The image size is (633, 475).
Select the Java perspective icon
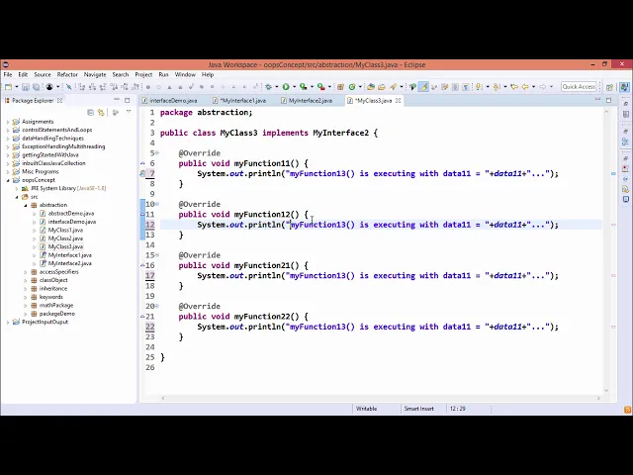[x=624, y=87]
